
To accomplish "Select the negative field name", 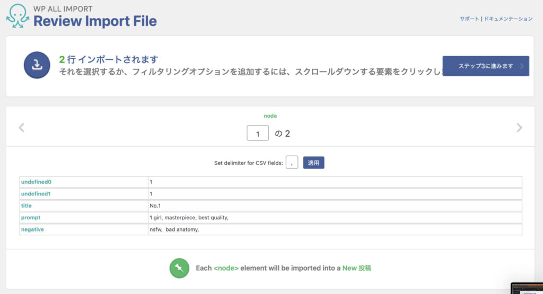I will 32,229.
